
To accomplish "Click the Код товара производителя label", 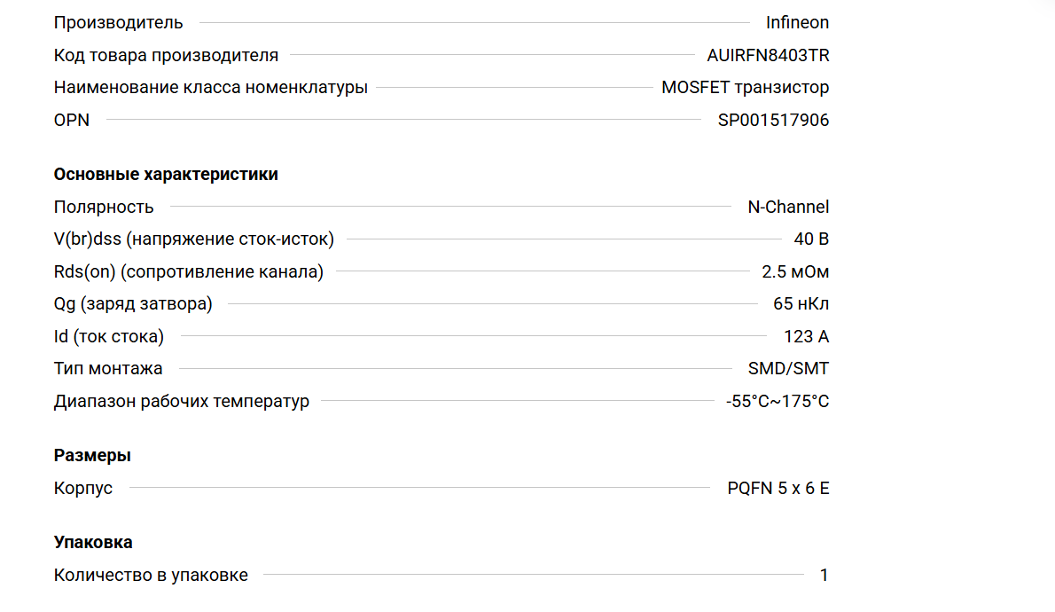I will pos(166,55).
